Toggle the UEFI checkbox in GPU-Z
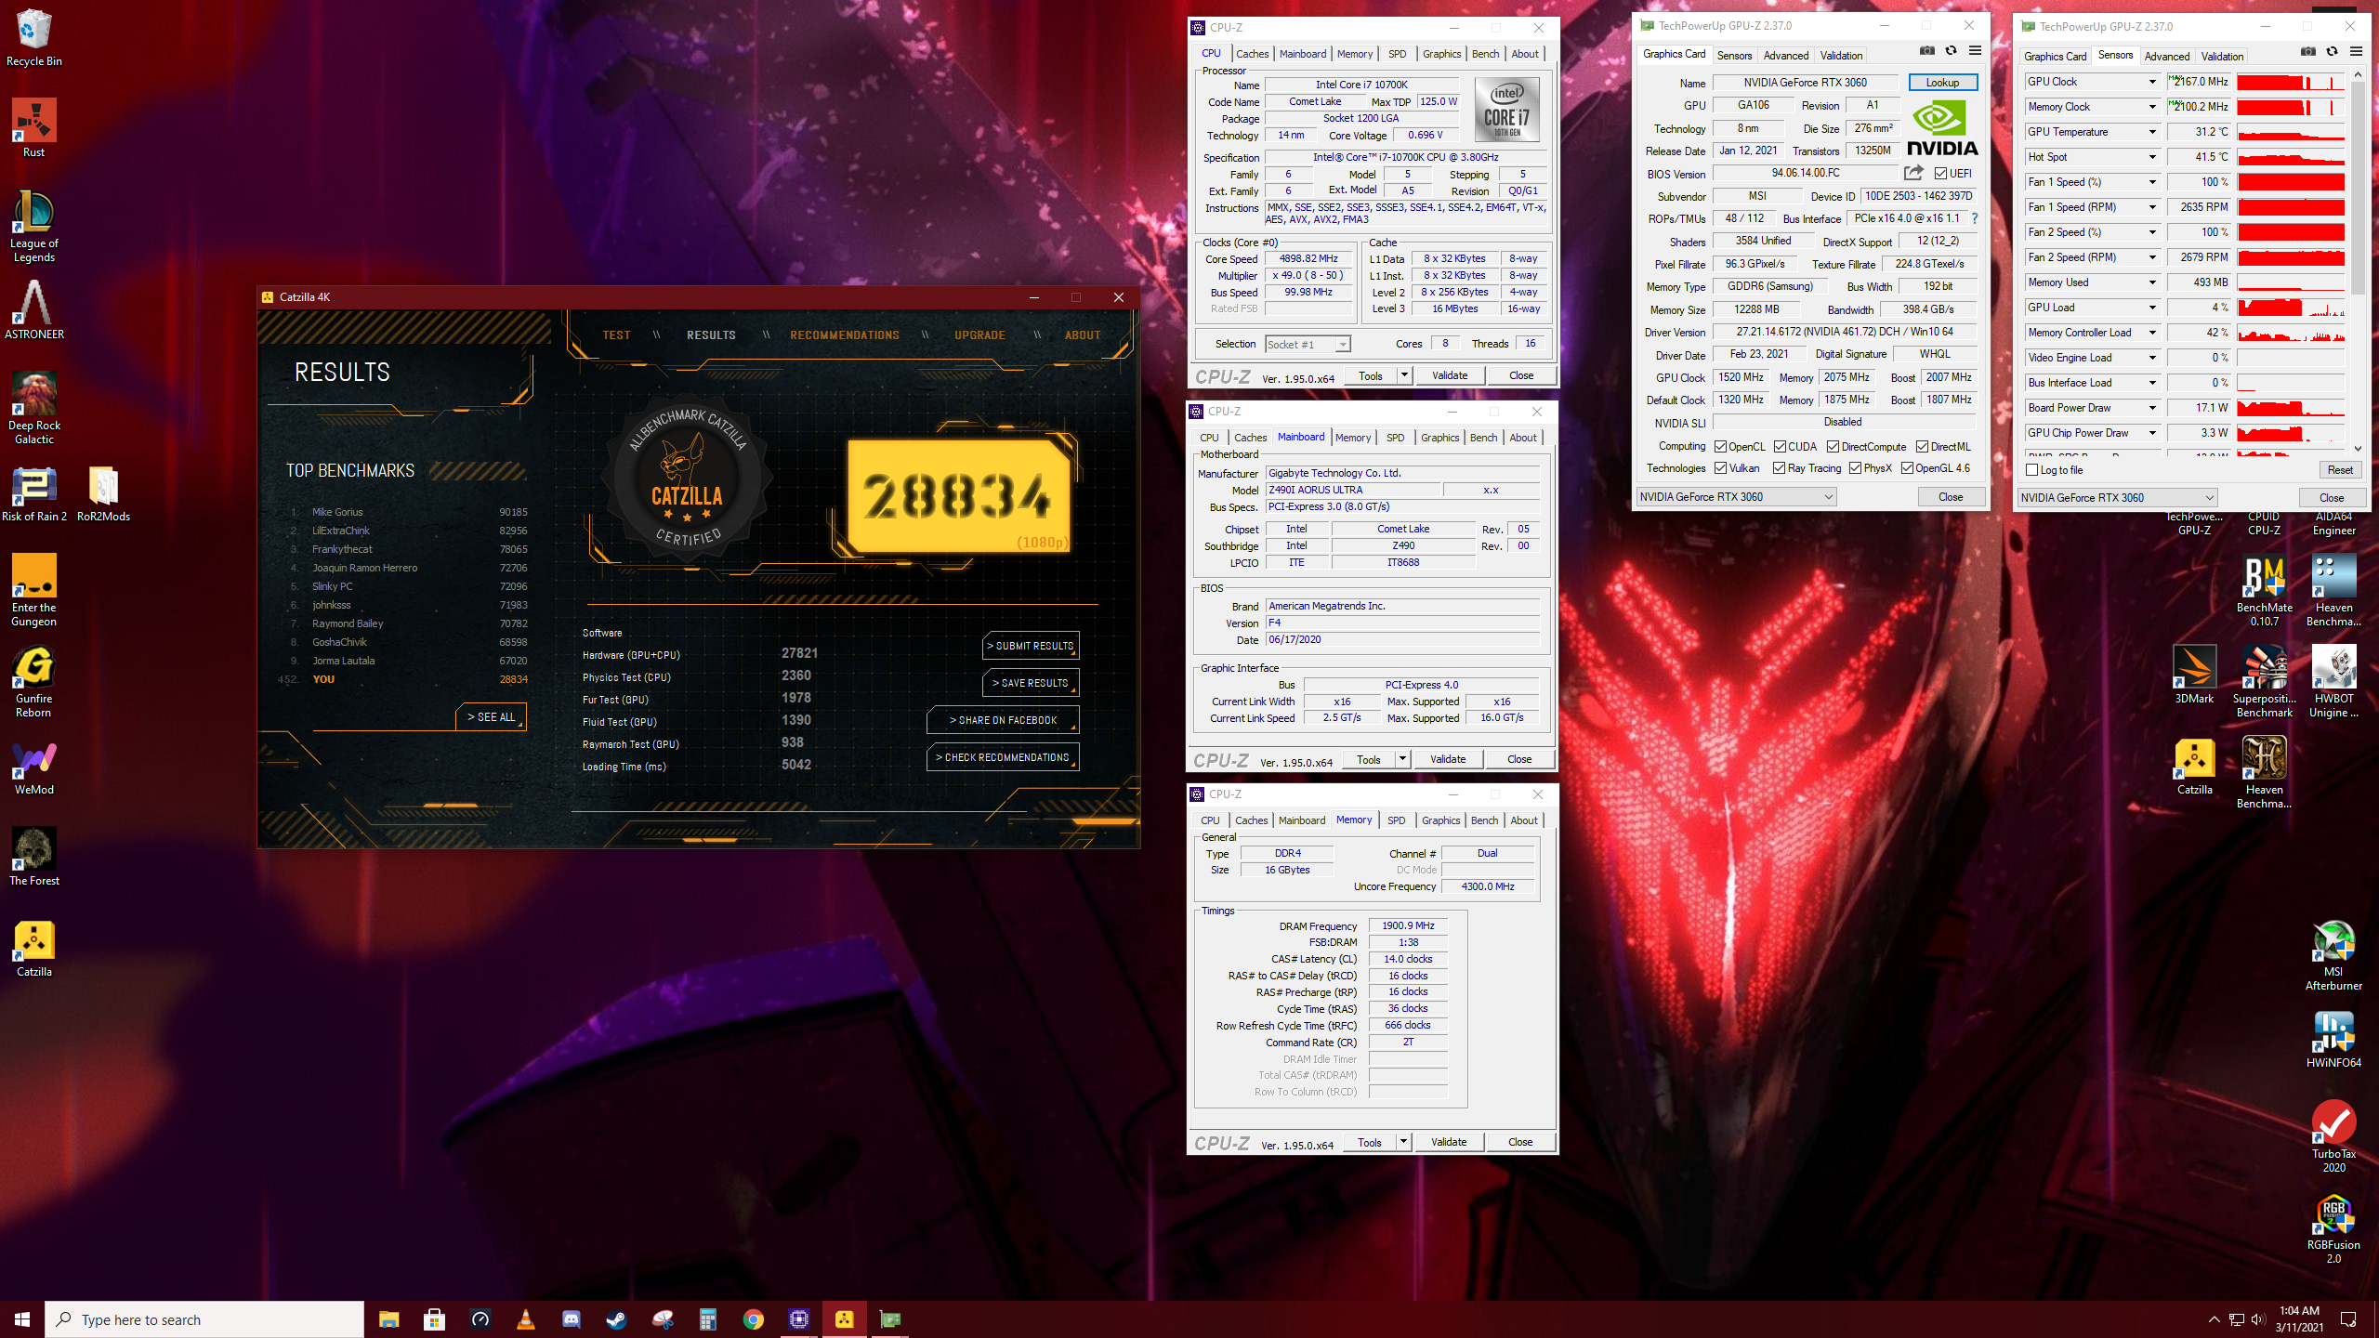Viewport: 2379px width, 1338px height. tap(1940, 174)
